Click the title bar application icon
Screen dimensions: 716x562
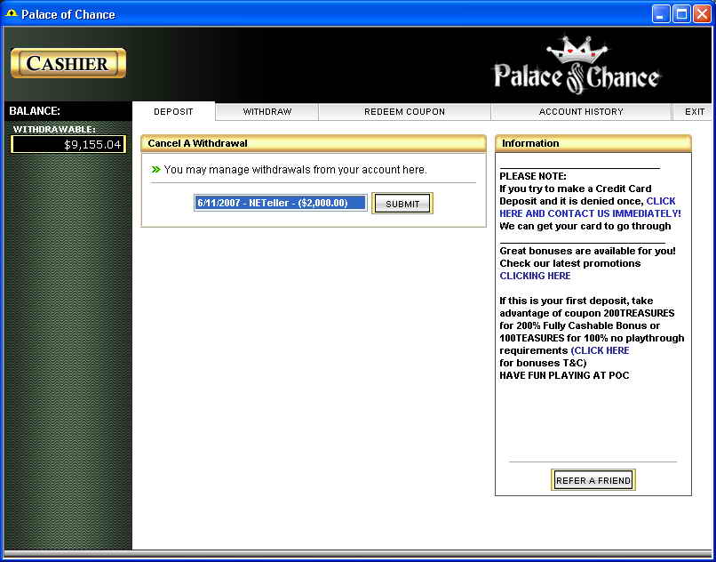pos(12,14)
